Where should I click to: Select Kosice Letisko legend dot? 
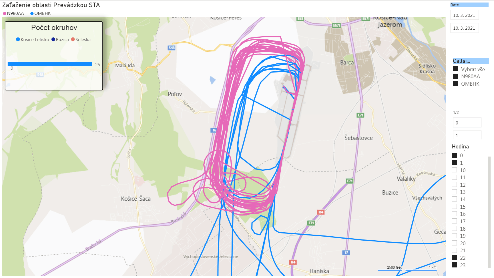coord(18,39)
